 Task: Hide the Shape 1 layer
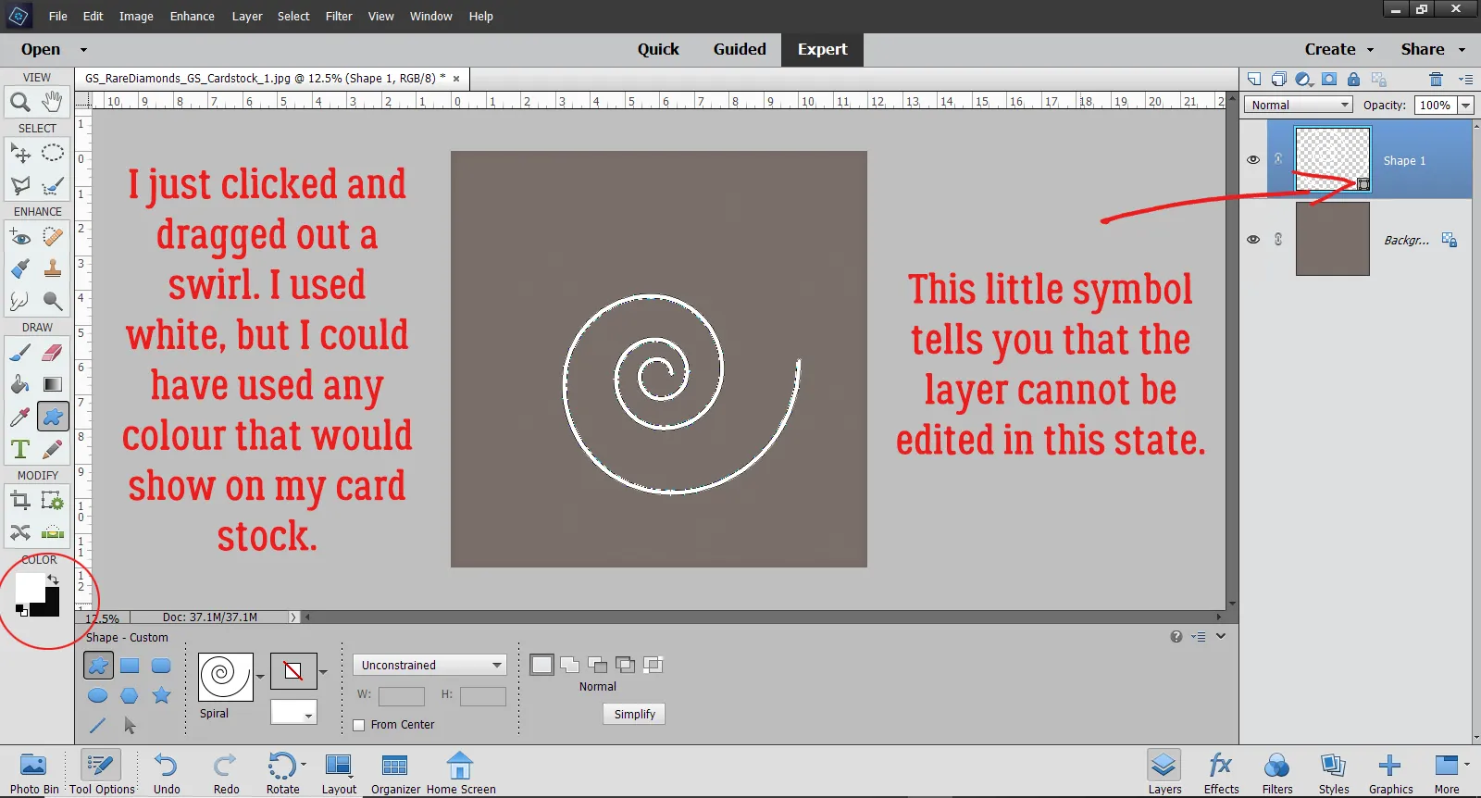pyautogui.click(x=1253, y=159)
